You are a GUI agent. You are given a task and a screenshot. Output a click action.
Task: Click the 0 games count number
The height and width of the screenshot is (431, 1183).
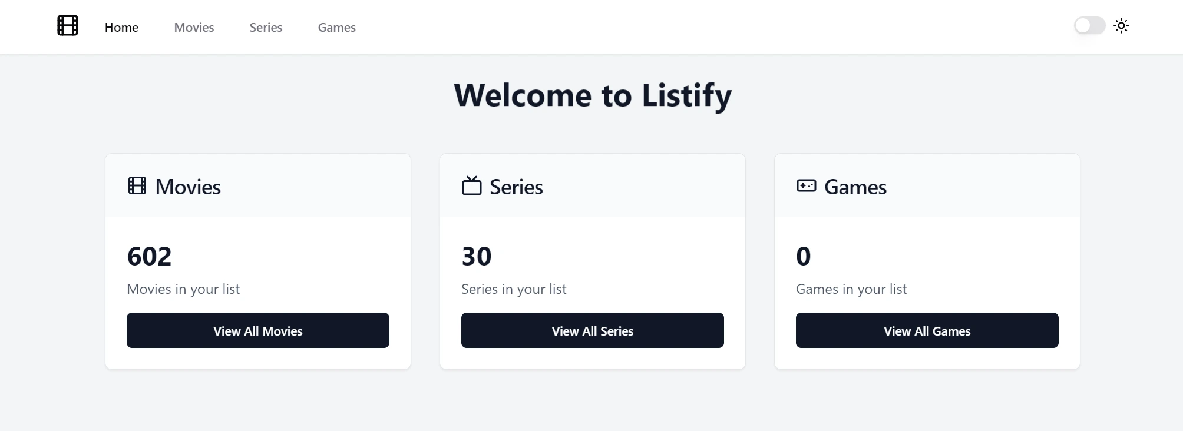click(x=804, y=256)
